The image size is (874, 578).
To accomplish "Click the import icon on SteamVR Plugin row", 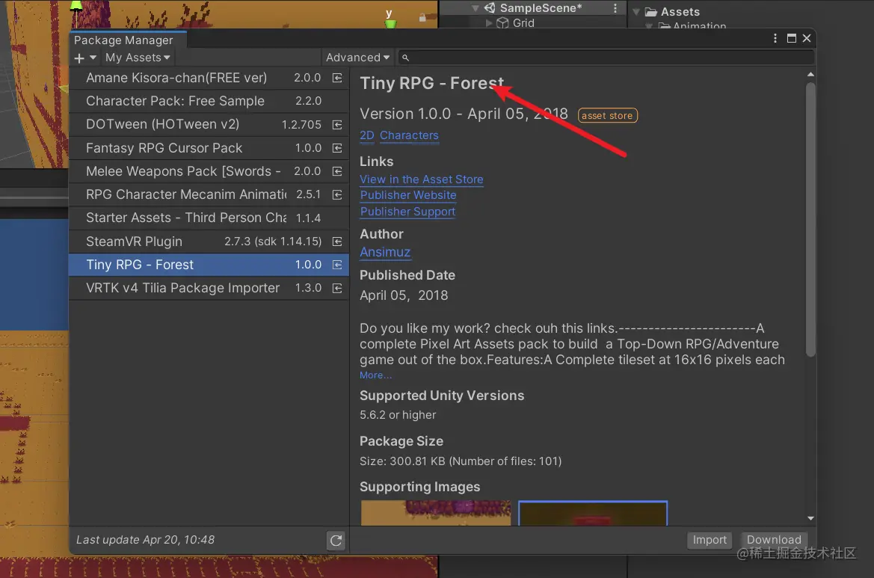I will pos(337,242).
